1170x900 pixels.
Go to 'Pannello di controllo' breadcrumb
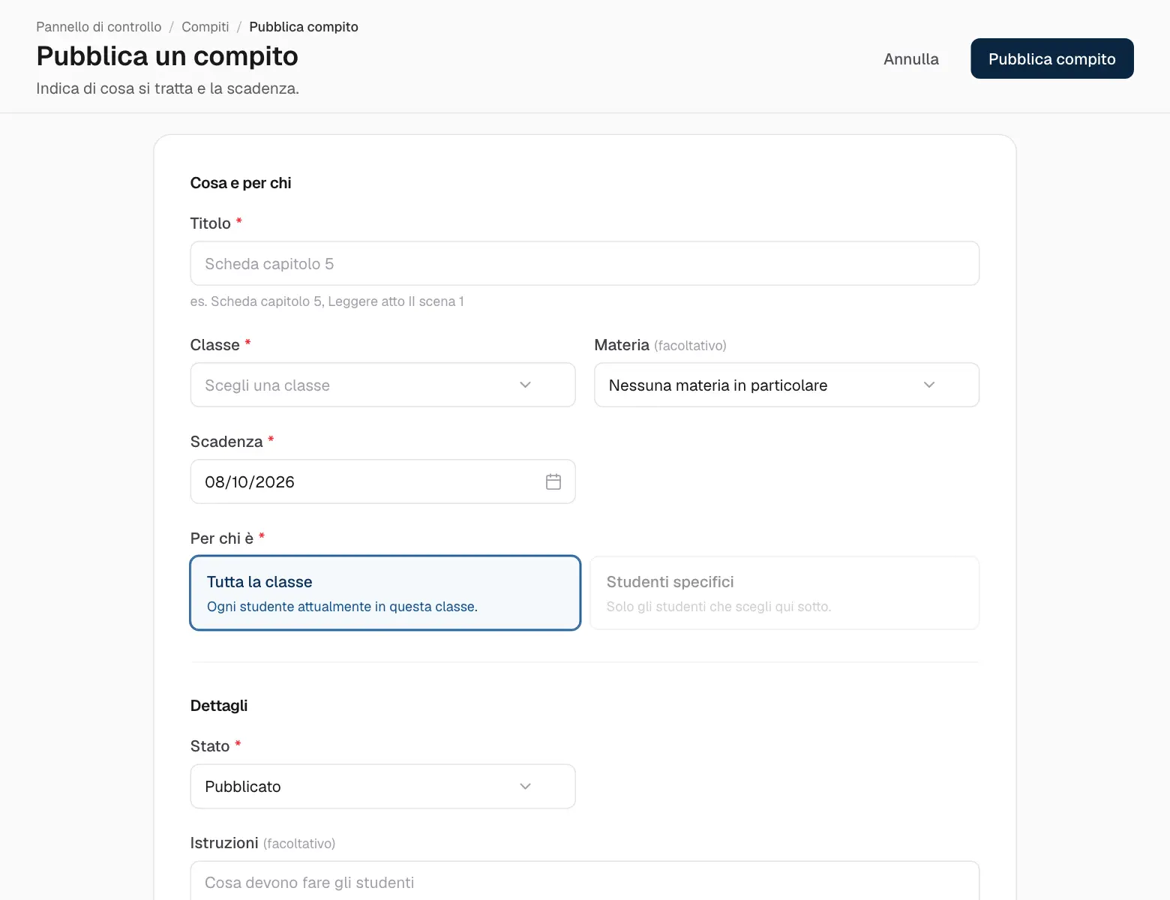[99, 27]
